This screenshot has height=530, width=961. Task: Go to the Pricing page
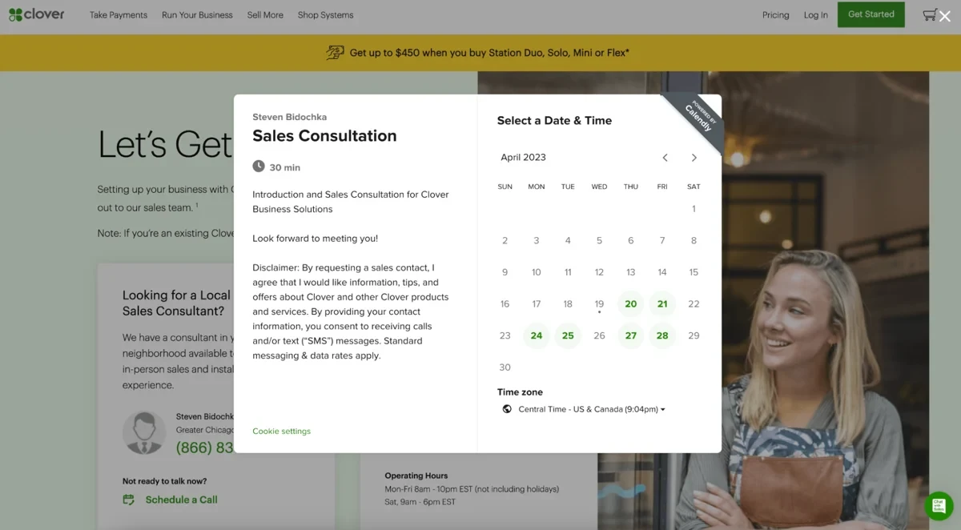coord(775,15)
